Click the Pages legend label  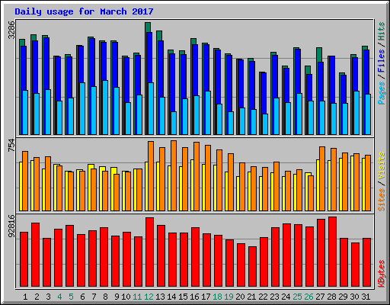point(381,93)
